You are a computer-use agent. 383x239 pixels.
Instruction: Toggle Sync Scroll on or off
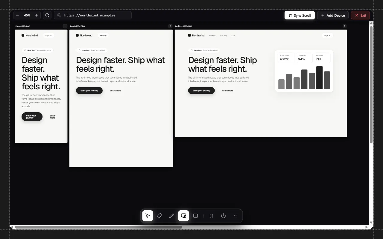(x=300, y=15)
